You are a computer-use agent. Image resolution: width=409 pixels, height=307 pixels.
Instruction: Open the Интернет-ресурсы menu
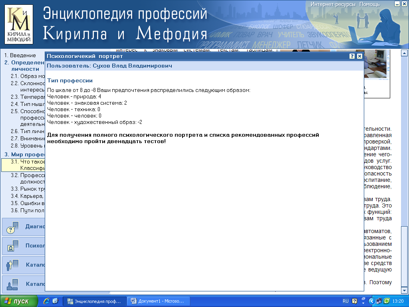coord(333,4)
